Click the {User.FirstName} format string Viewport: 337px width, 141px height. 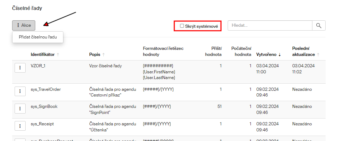tap(159, 72)
